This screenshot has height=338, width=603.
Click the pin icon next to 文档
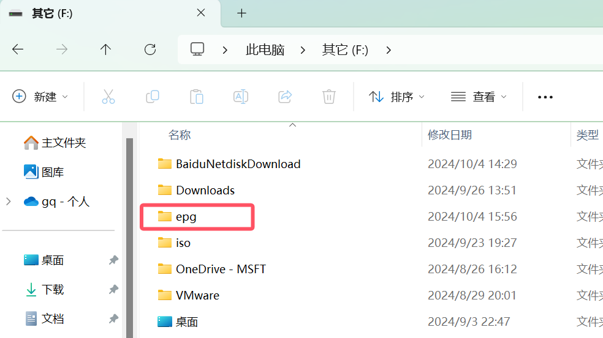point(113,318)
